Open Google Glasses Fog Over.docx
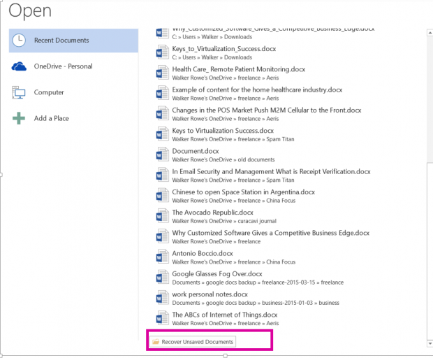 click(x=217, y=273)
